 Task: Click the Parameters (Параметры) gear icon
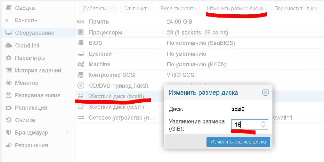point(9,58)
